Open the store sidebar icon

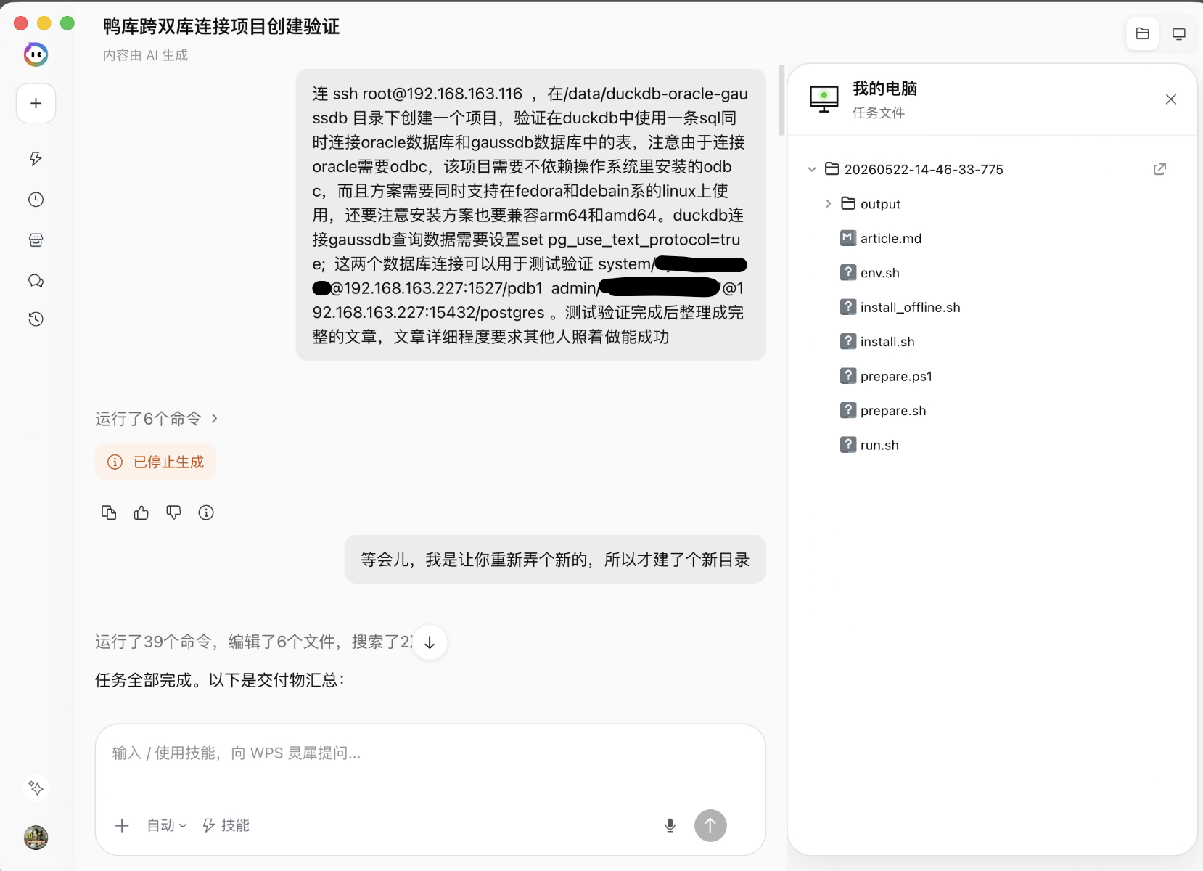pos(36,240)
